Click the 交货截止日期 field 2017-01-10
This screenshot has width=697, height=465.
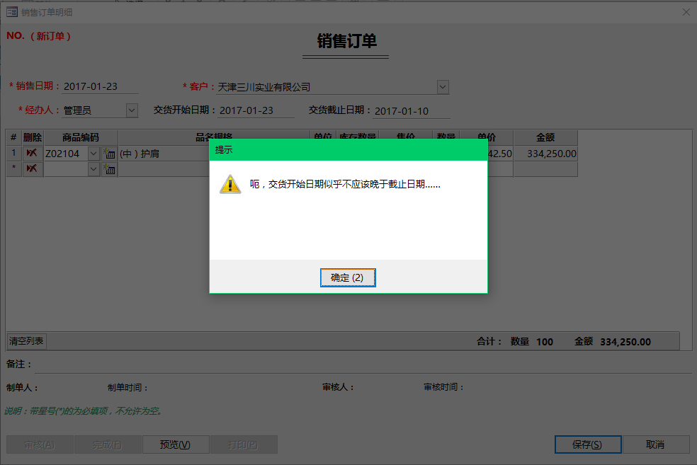(x=412, y=111)
